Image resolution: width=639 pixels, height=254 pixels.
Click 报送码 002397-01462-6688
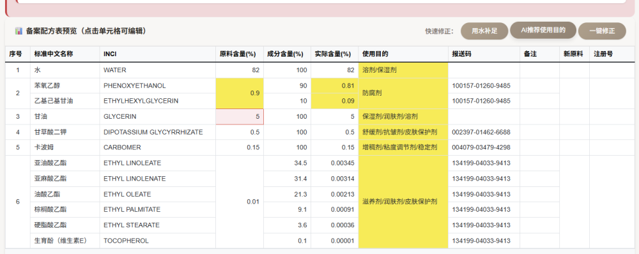click(x=484, y=132)
